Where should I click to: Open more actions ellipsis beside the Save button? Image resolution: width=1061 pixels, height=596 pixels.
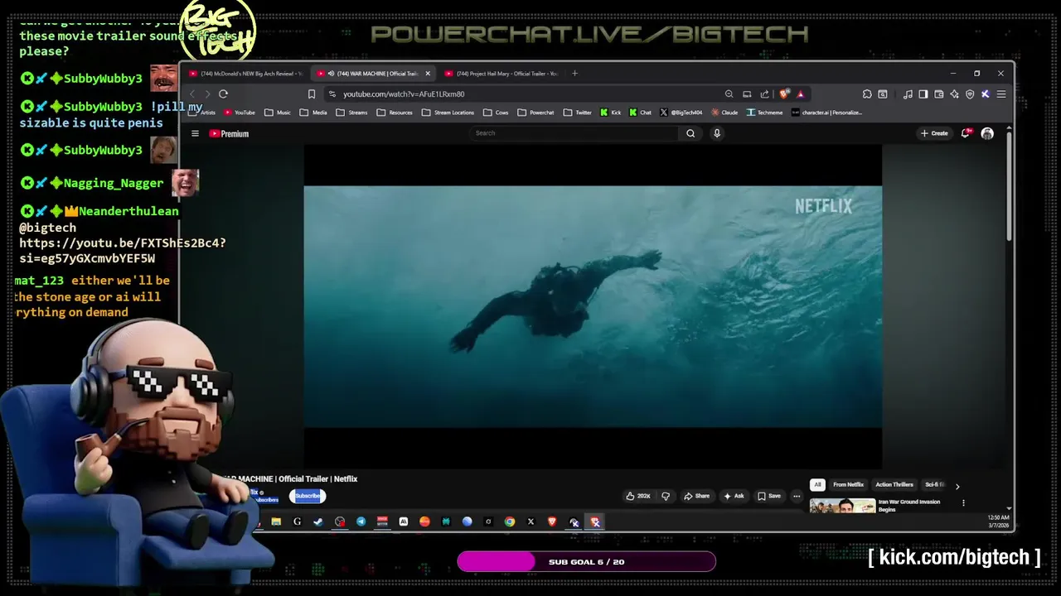click(797, 496)
